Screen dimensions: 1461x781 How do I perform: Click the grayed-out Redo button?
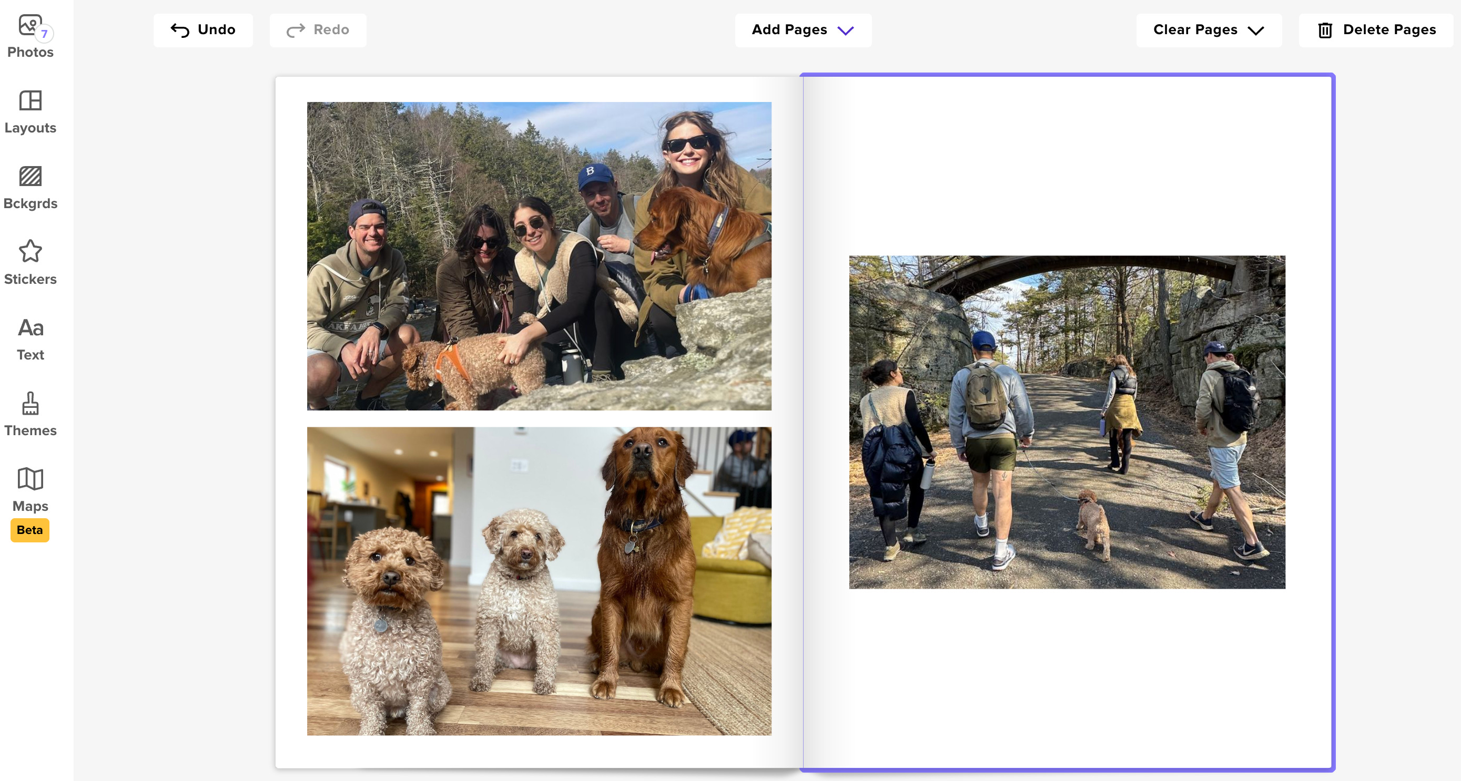pyautogui.click(x=318, y=30)
